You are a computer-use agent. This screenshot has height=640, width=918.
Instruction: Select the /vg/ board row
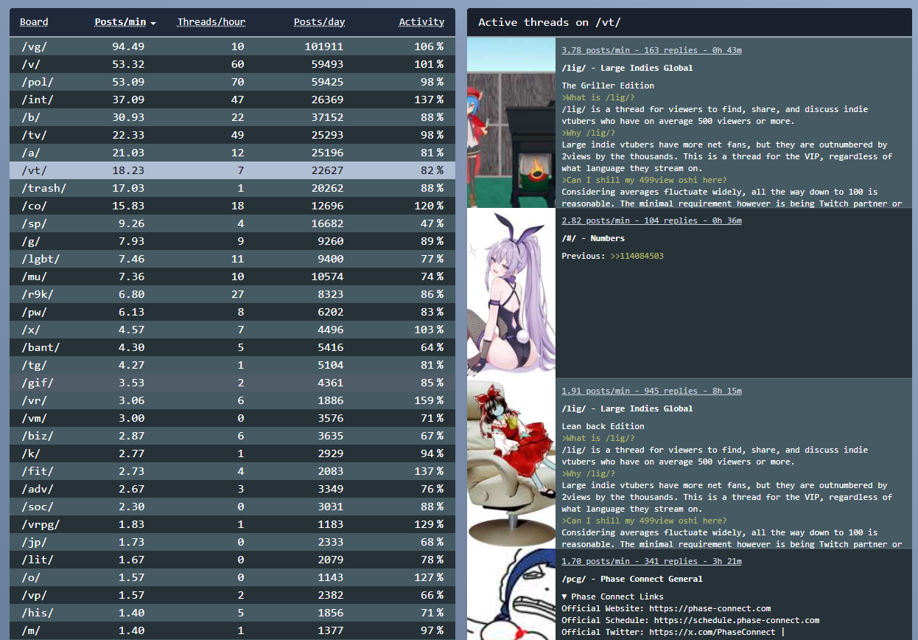tap(232, 46)
